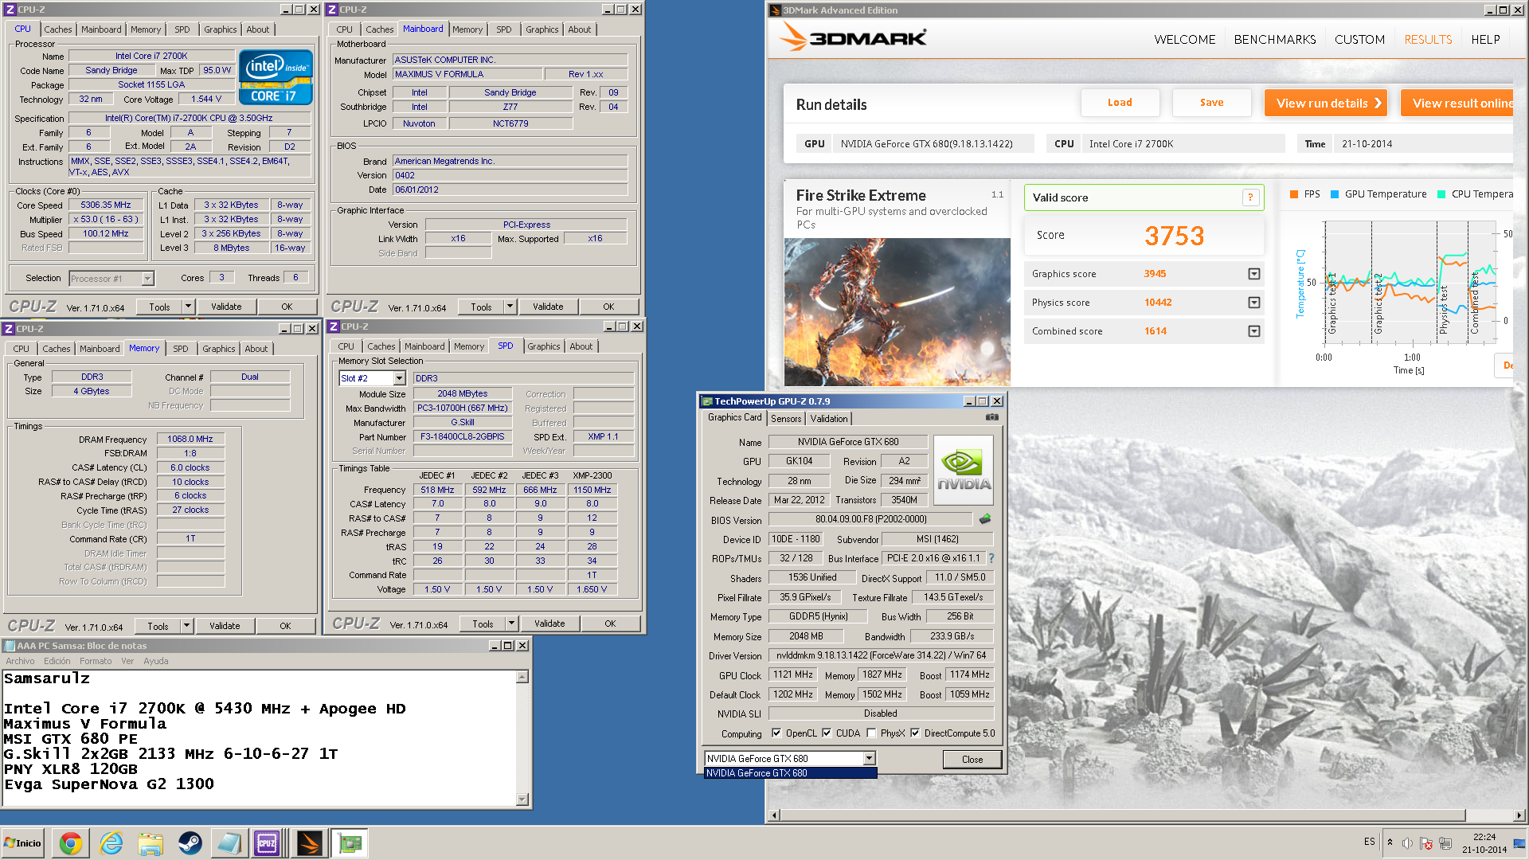Image resolution: width=1529 pixels, height=860 pixels.
Task: Click the Bus Interface question mark icon
Action: click(991, 558)
